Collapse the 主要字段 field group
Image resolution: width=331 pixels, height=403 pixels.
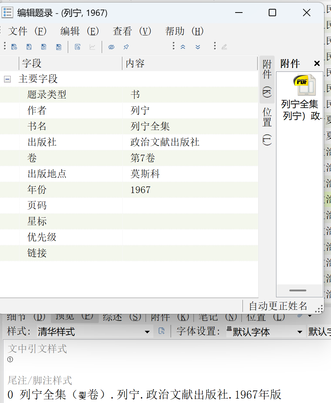[7, 79]
